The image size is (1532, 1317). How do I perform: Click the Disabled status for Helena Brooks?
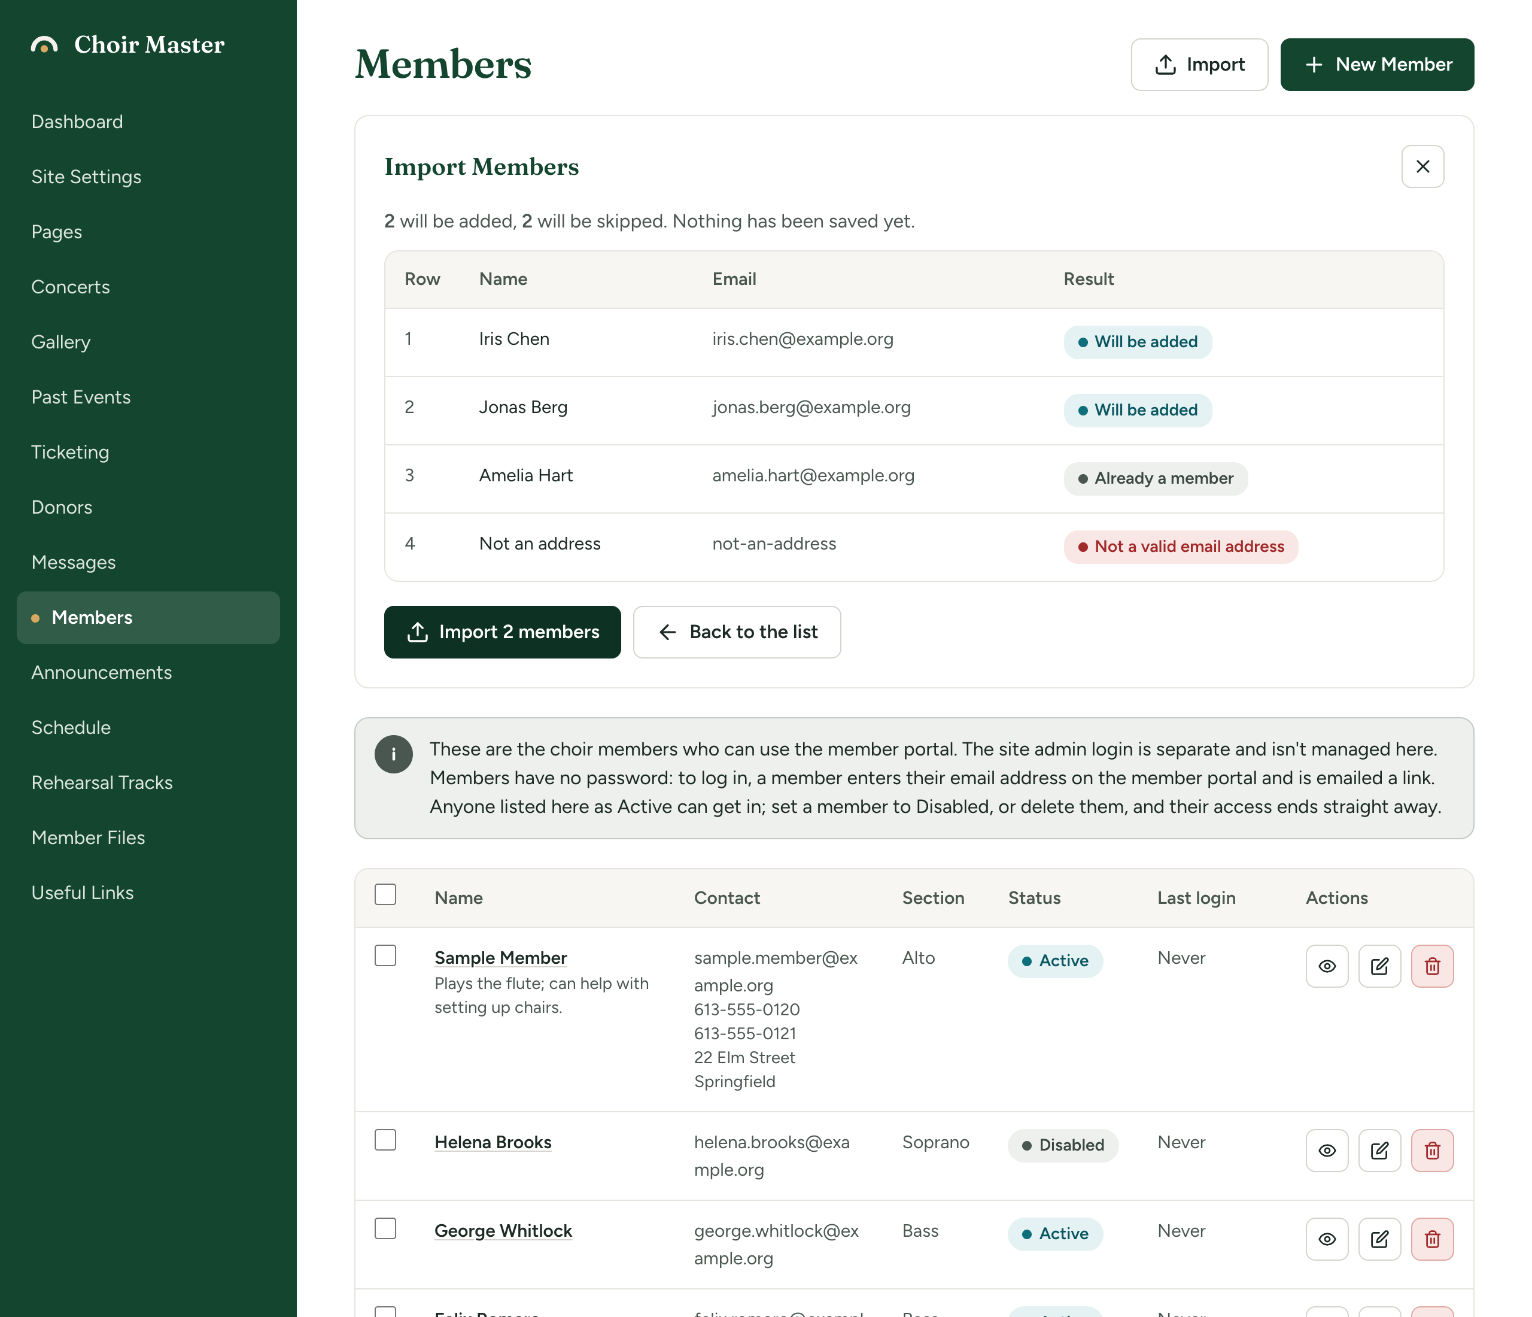click(1062, 1145)
